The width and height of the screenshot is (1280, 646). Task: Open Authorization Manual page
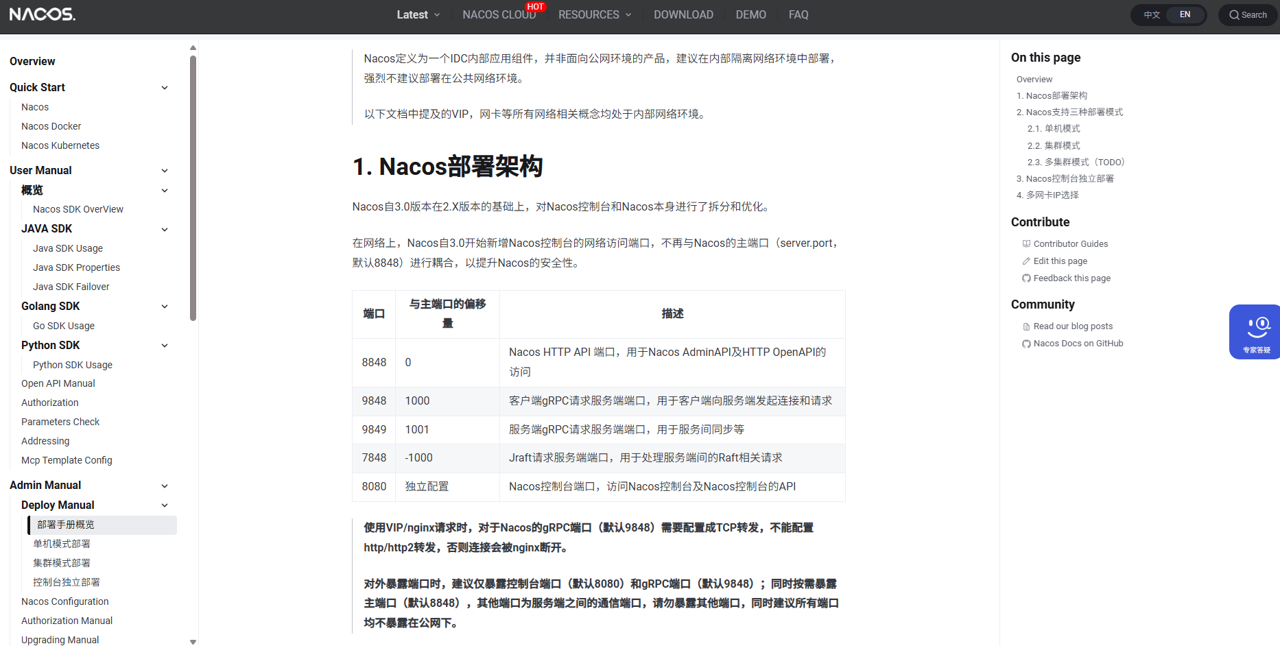[67, 621]
